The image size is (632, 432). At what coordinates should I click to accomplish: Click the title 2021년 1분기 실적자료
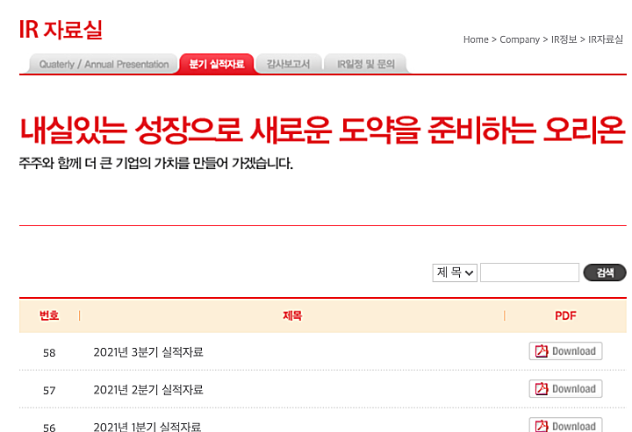click(x=147, y=427)
